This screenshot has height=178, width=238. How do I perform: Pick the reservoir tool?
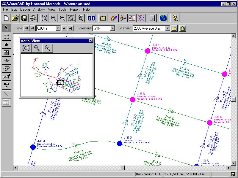point(6,61)
